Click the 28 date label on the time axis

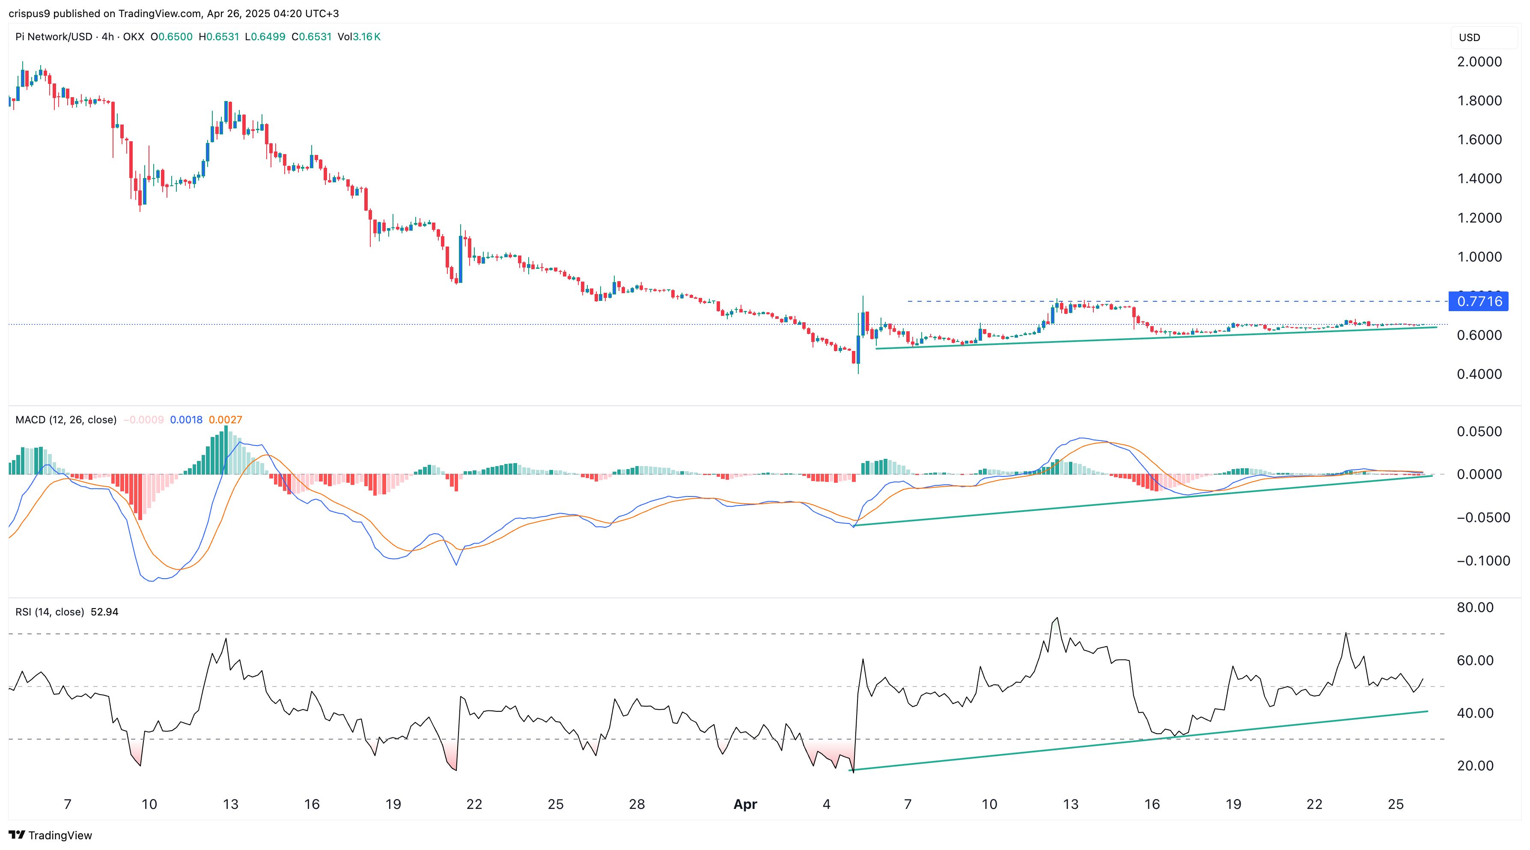tap(637, 804)
